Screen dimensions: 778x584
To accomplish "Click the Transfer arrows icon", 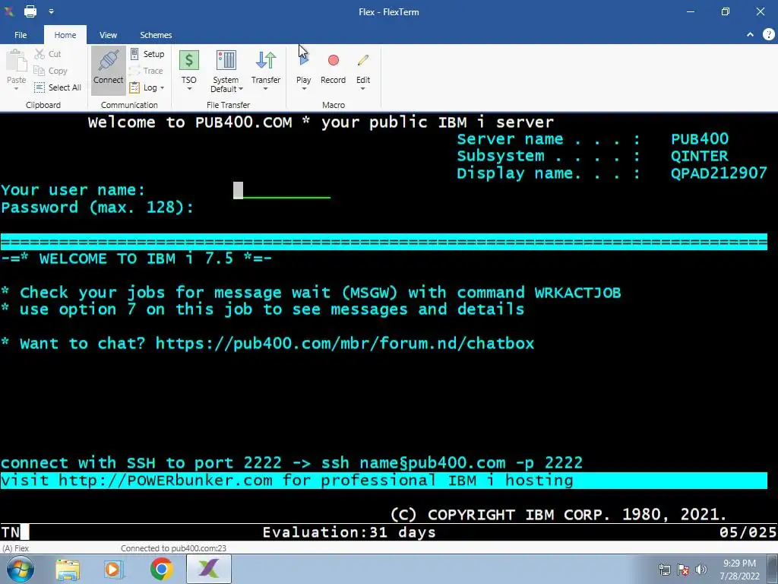I will (266, 61).
